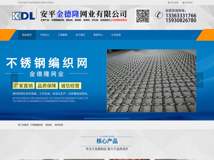Viewport: 214px width, 160px height.
Task: Click hotline number 15930826780
Action: point(181,20)
